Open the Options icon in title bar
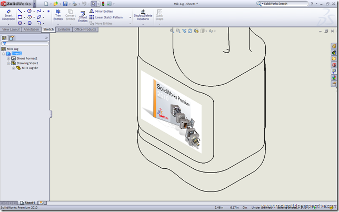 point(109,4)
